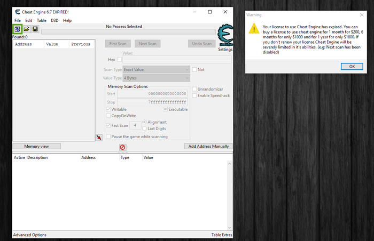Check Pause the game while scanning
The height and width of the screenshot is (241, 374).
[x=108, y=136]
